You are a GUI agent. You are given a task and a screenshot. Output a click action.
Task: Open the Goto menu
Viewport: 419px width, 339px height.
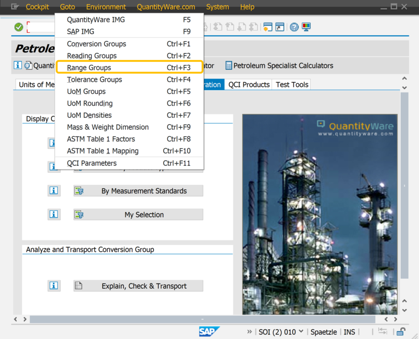[x=68, y=7]
